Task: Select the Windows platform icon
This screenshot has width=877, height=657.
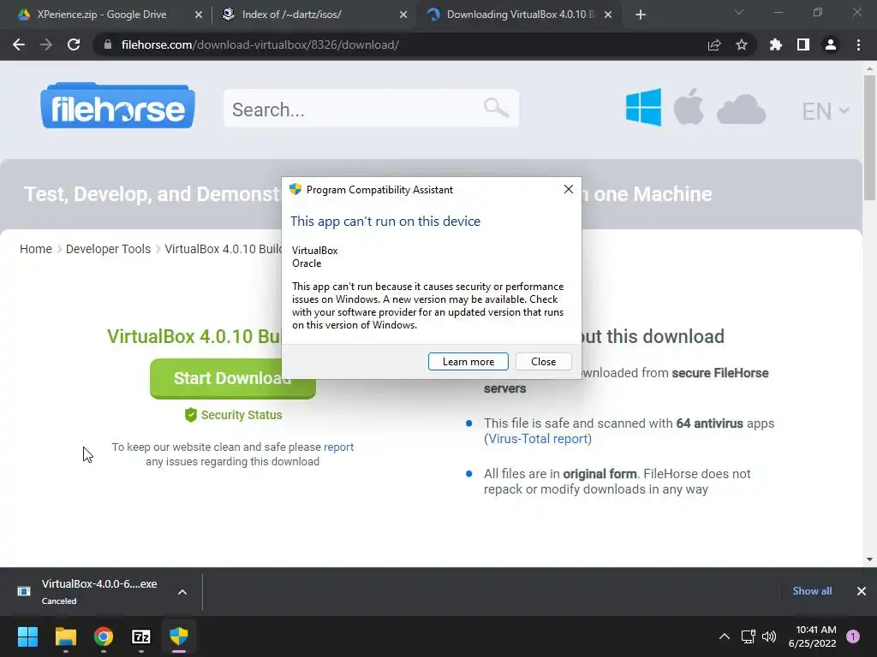Action: coord(643,107)
